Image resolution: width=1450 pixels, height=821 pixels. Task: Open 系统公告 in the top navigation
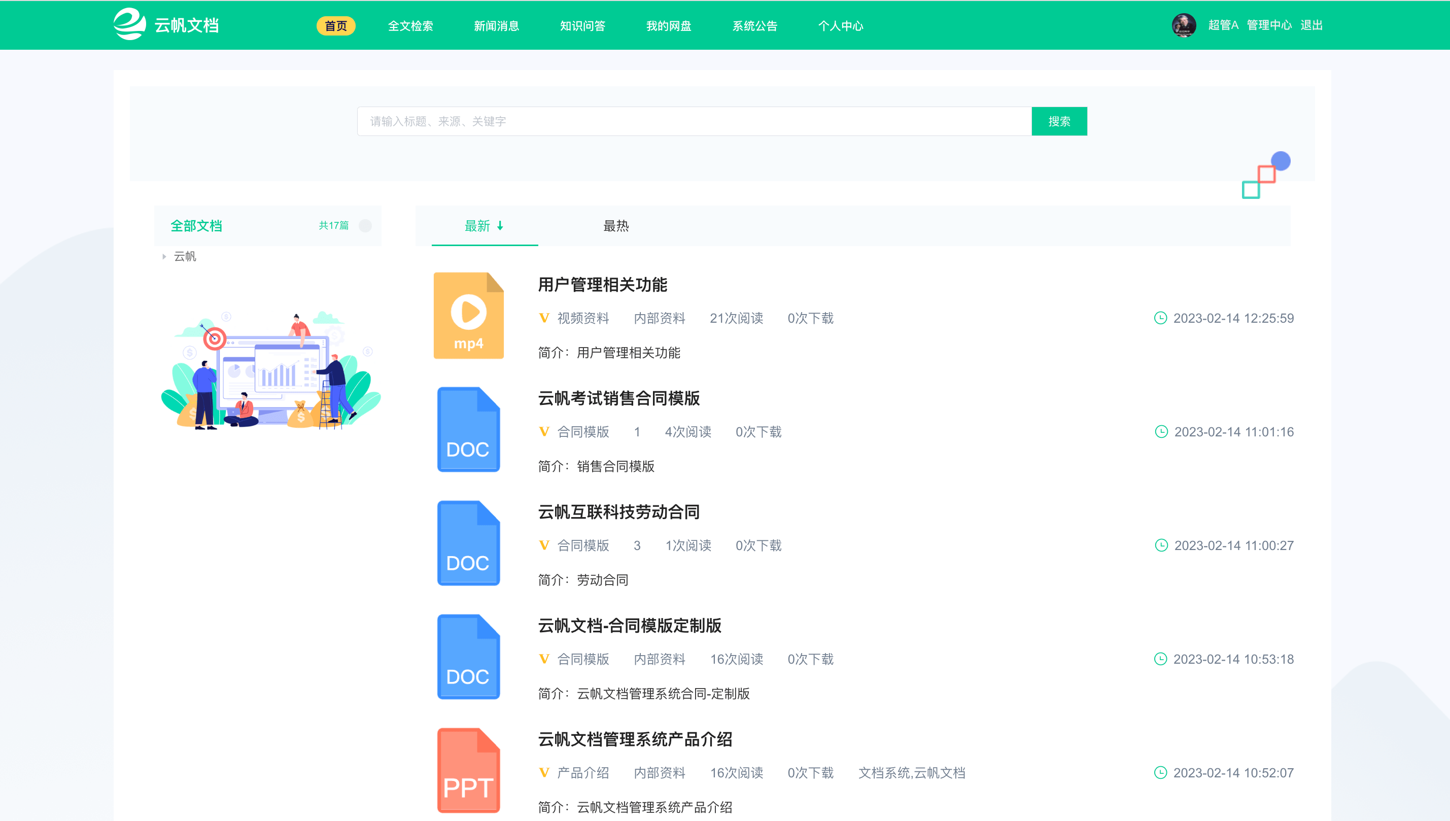pos(755,26)
